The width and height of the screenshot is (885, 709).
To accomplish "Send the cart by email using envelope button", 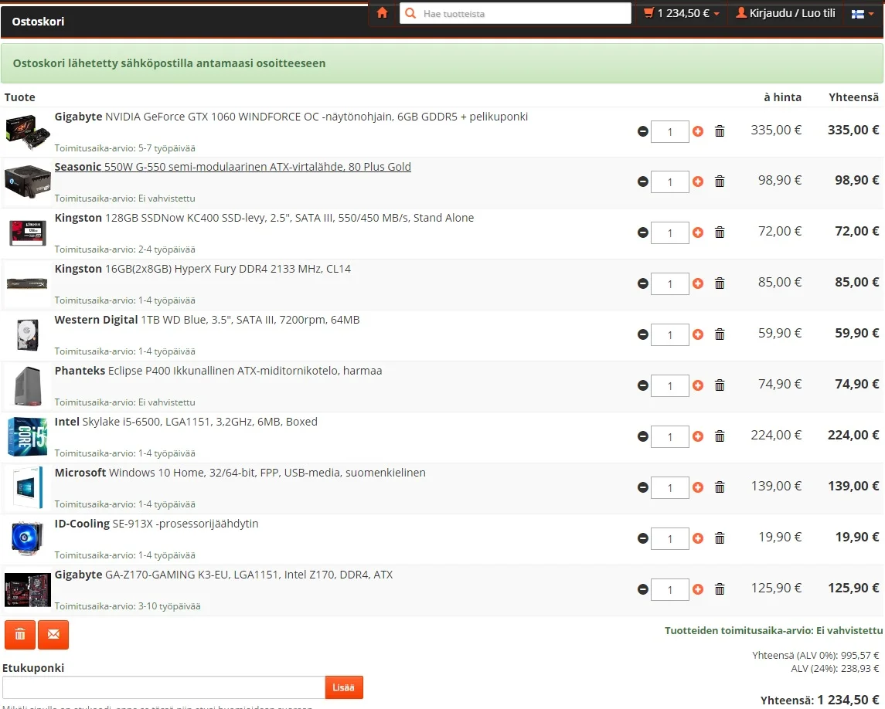I will 53,635.
